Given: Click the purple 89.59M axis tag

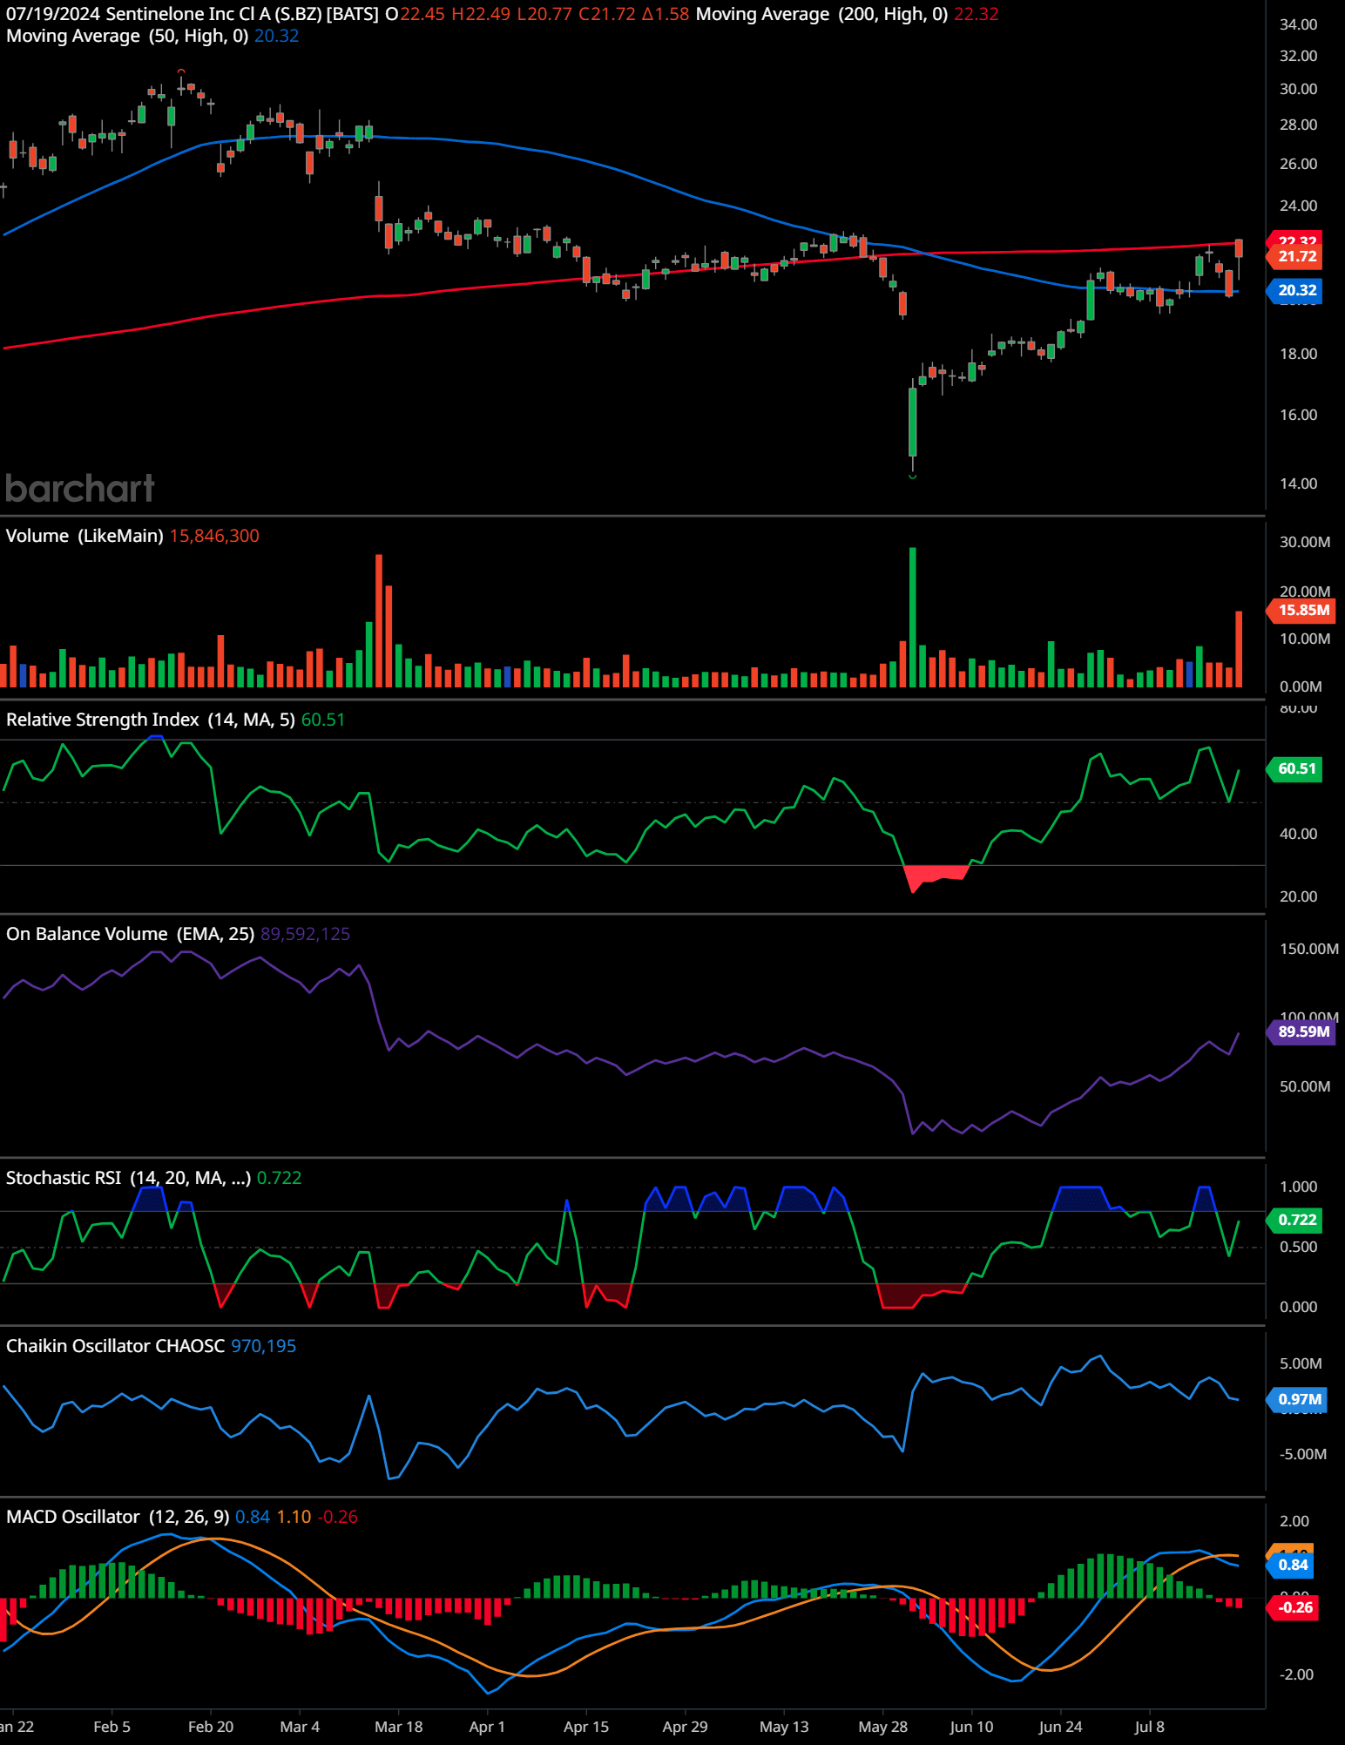Looking at the screenshot, I should coord(1302,1031).
